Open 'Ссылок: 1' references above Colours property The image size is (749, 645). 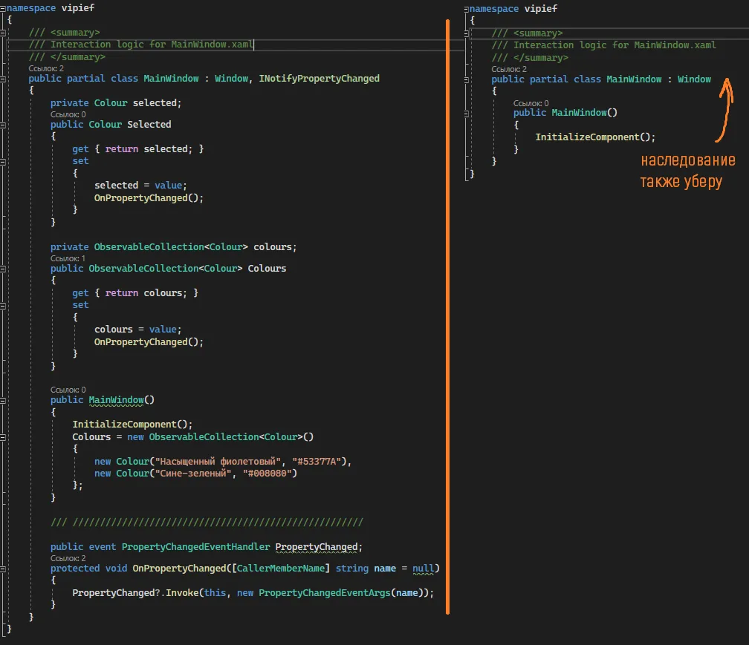click(68, 258)
